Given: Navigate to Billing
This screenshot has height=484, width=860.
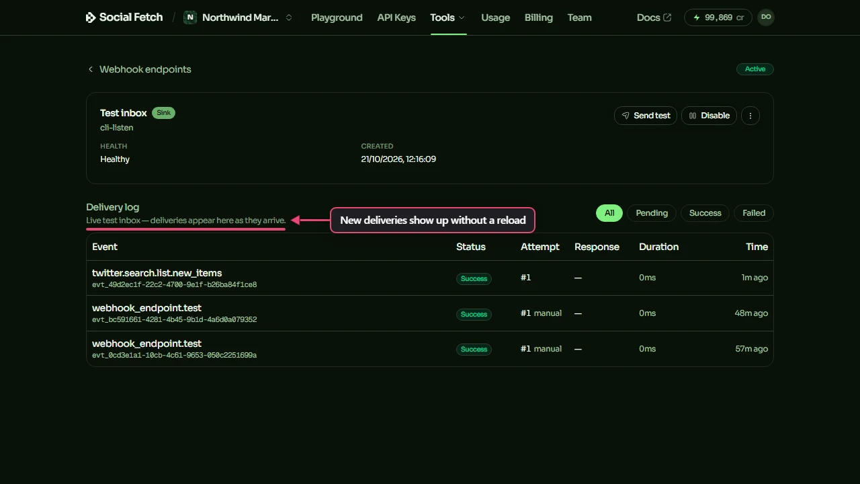Looking at the screenshot, I should [539, 17].
